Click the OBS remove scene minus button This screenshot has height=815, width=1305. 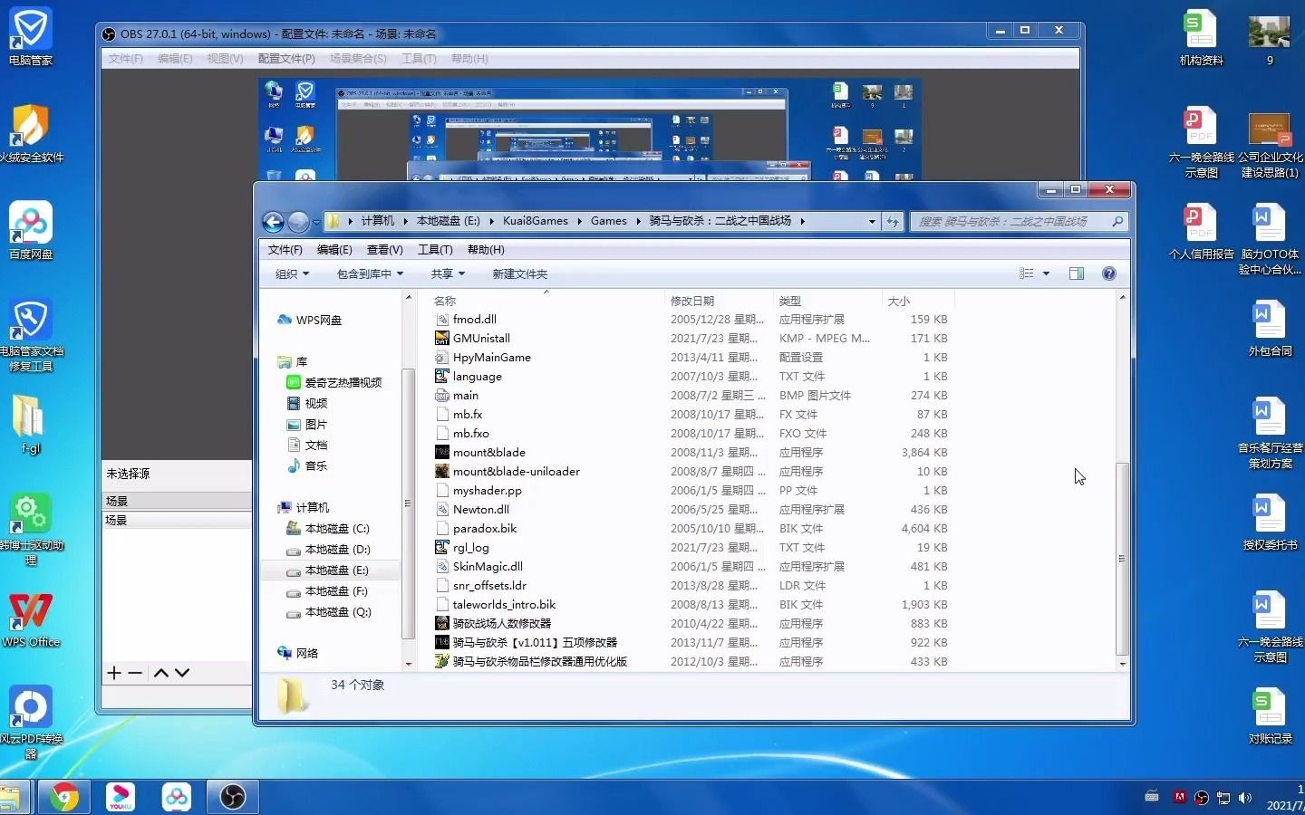135,673
